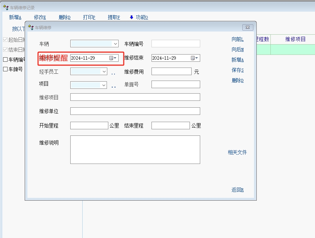Click the 保存 button in dialog
The width and height of the screenshot is (315, 238).
pyautogui.click(x=238, y=70)
